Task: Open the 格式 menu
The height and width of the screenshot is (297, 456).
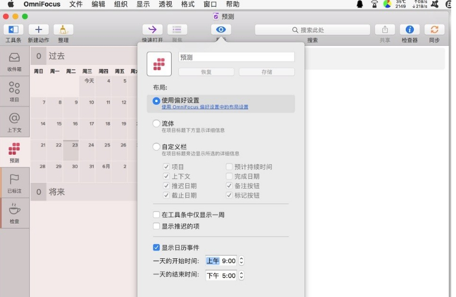Action: (188, 4)
